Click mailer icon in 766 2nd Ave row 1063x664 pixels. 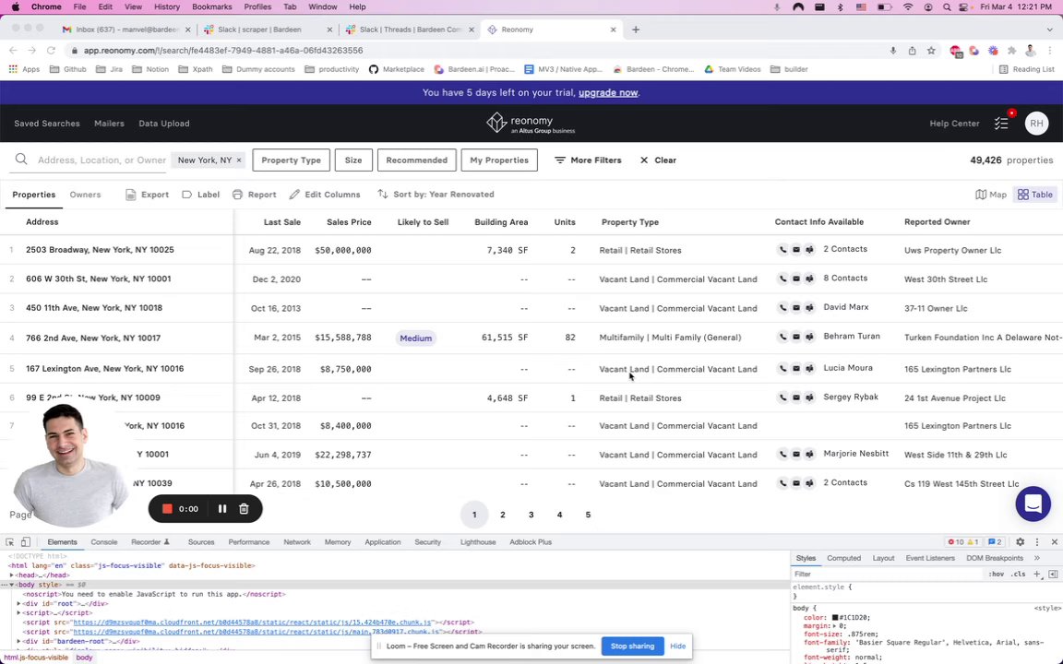(809, 337)
